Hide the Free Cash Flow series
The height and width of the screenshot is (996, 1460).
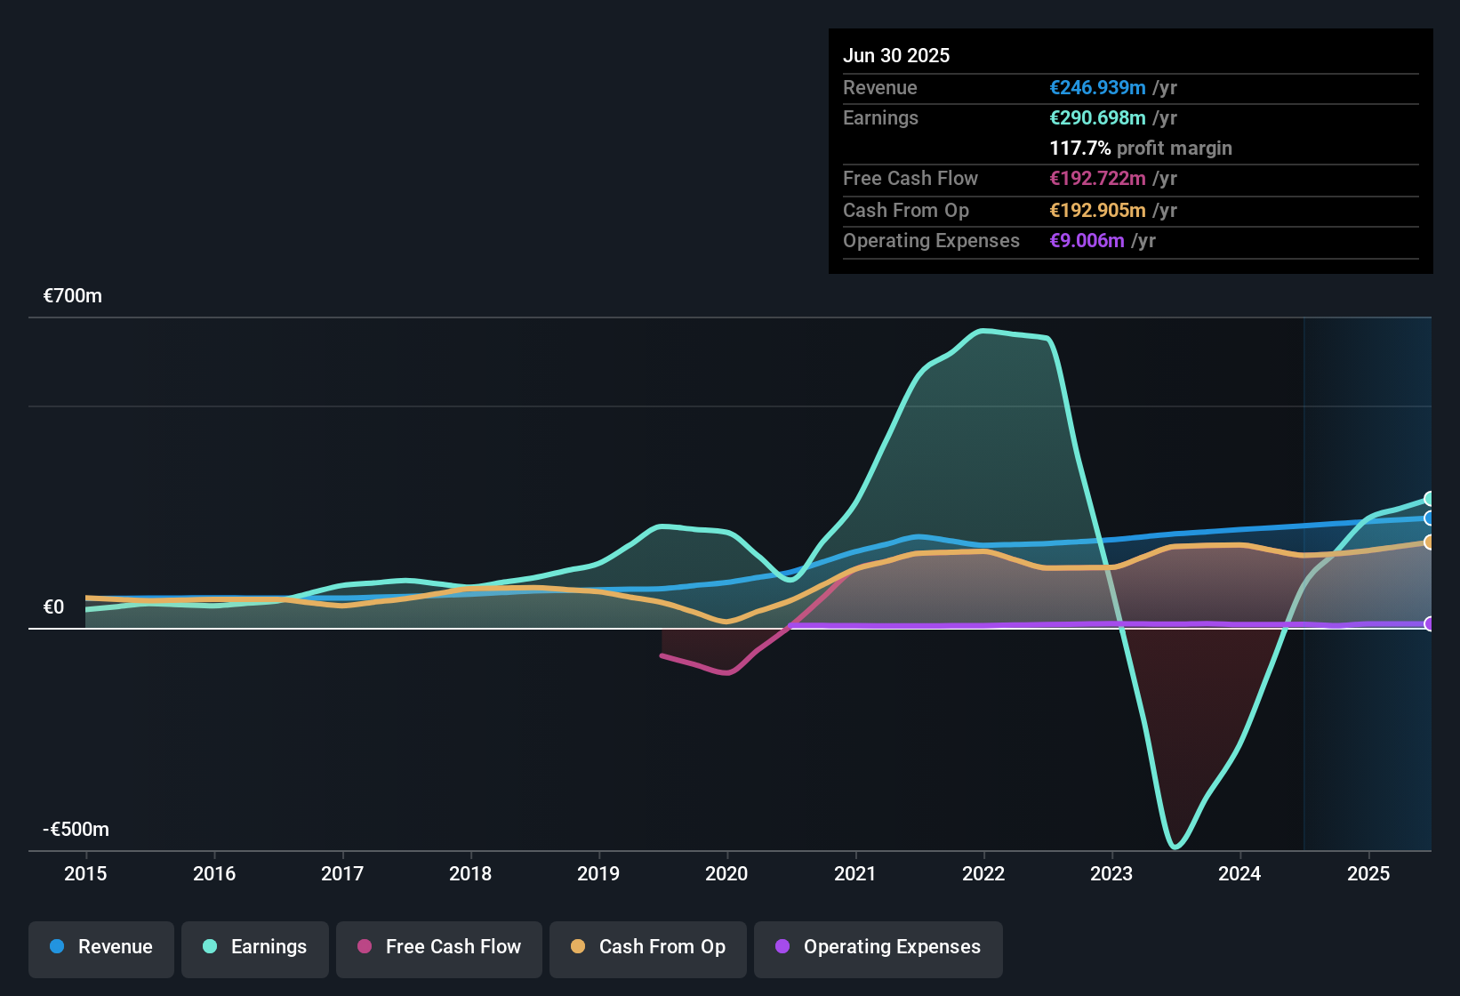coord(439,947)
